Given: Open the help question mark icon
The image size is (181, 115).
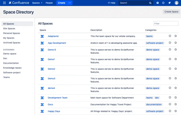Looking at the screenshot, I should [157, 3].
